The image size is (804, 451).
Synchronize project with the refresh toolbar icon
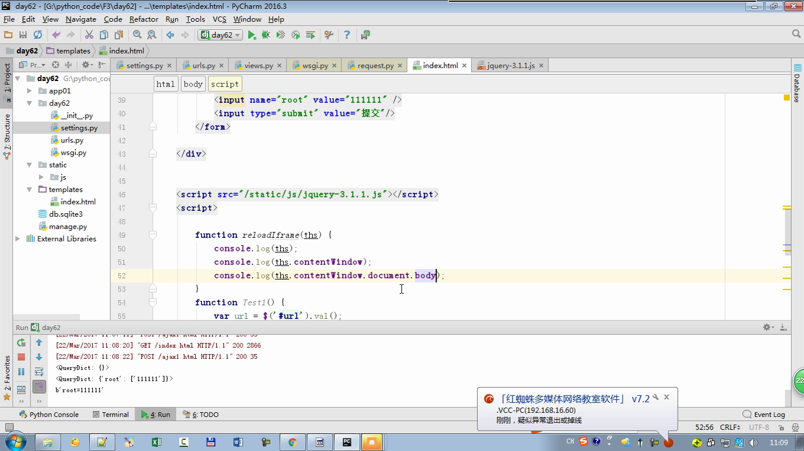click(38, 35)
